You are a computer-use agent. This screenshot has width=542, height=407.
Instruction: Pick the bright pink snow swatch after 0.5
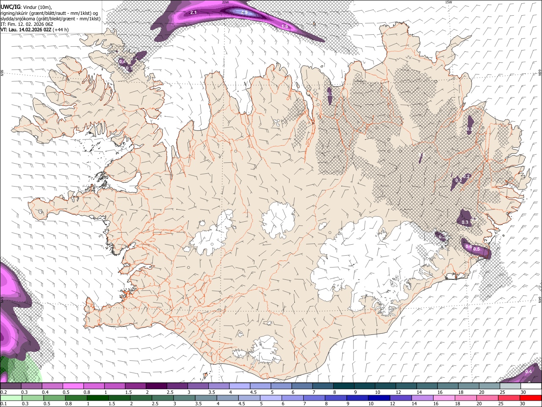click(x=73, y=386)
